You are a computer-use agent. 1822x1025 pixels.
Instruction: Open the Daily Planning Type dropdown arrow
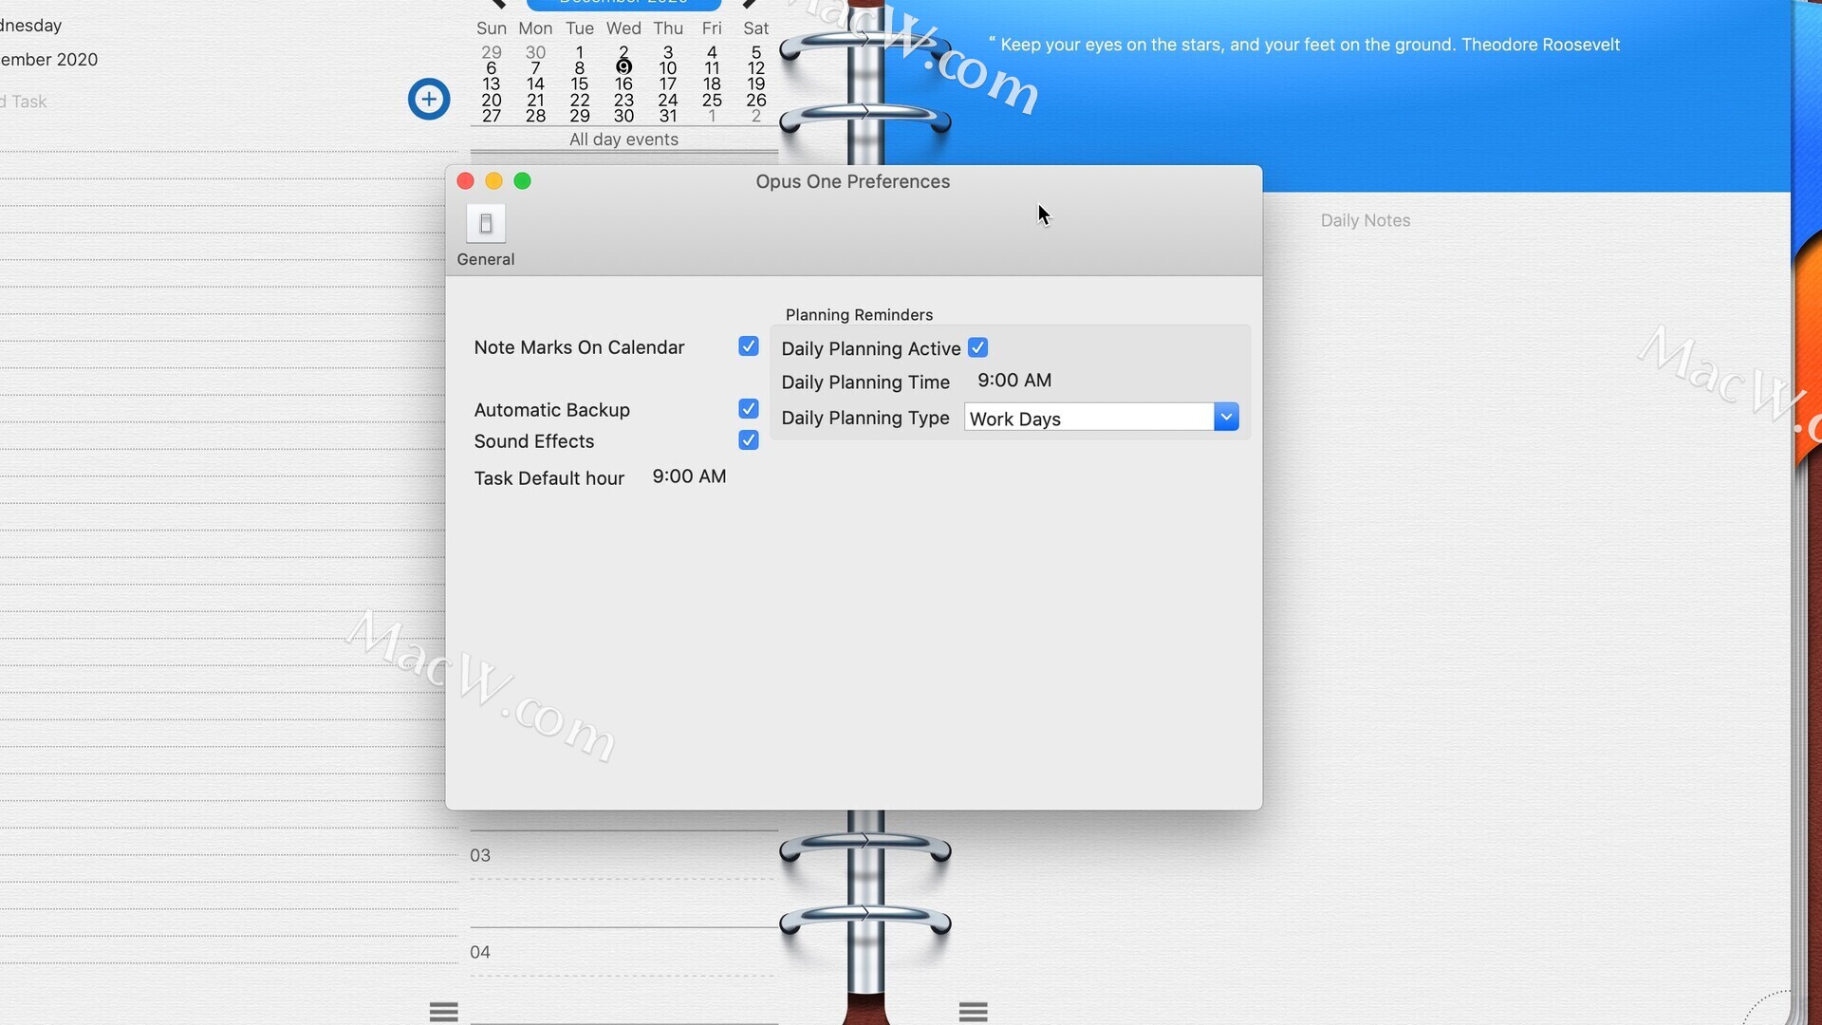[1226, 417]
